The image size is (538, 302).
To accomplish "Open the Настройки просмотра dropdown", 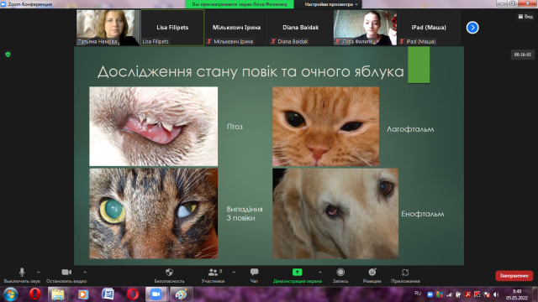I will tap(331, 4).
